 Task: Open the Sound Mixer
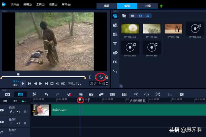coord(80,94)
